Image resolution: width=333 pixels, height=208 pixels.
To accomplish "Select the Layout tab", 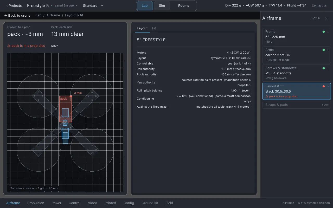I will 142,28.
